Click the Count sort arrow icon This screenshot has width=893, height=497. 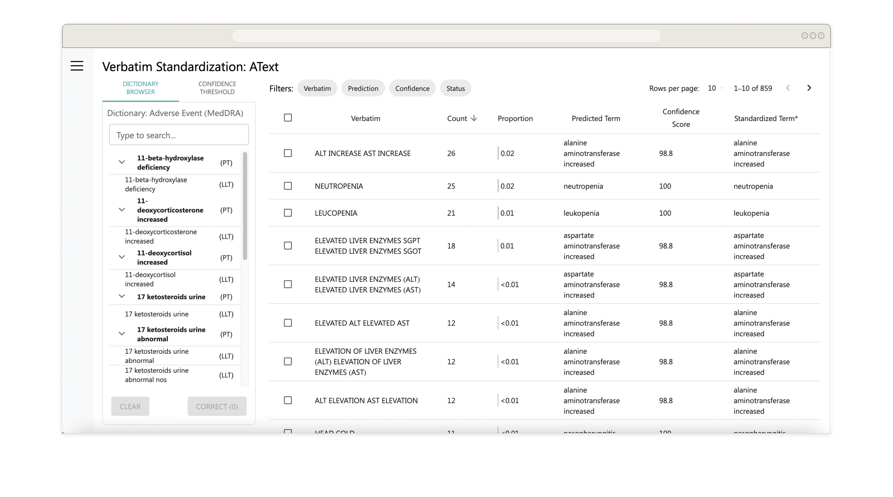(x=474, y=118)
